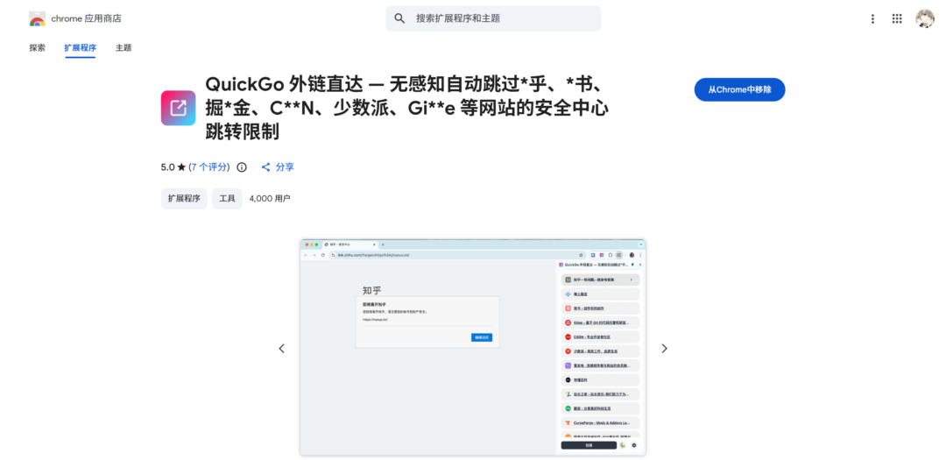Click the 分享 share button

278,167
